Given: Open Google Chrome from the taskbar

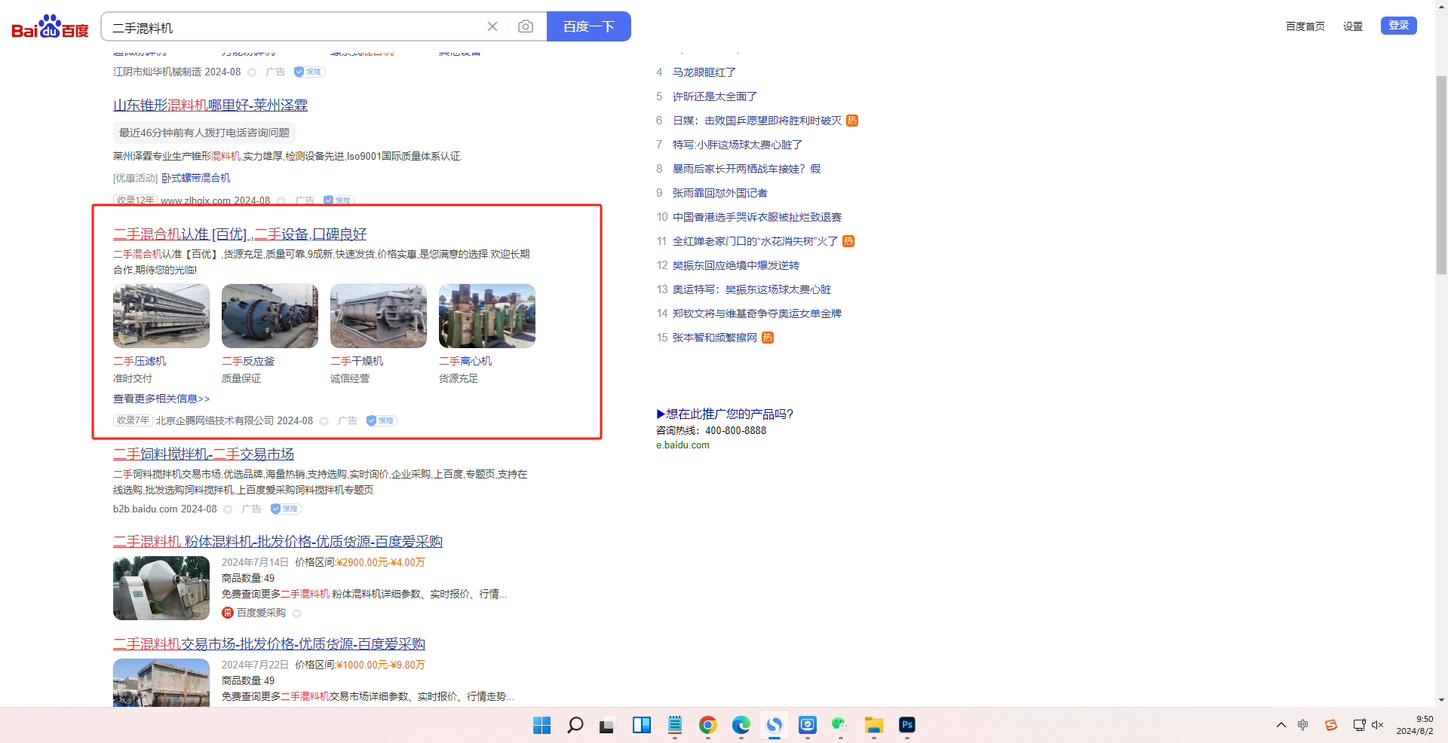Looking at the screenshot, I should pyautogui.click(x=707, y=725).
